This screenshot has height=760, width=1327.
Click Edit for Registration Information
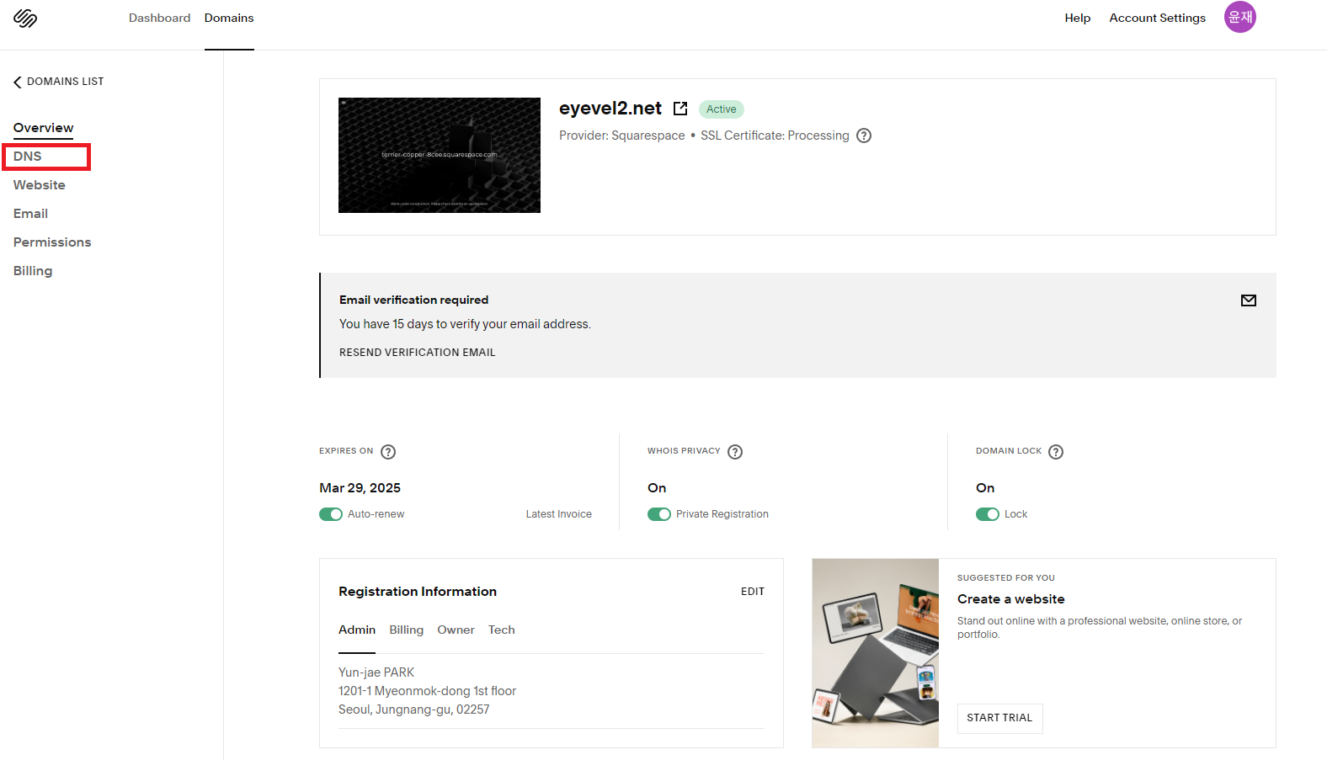[753, 592]
